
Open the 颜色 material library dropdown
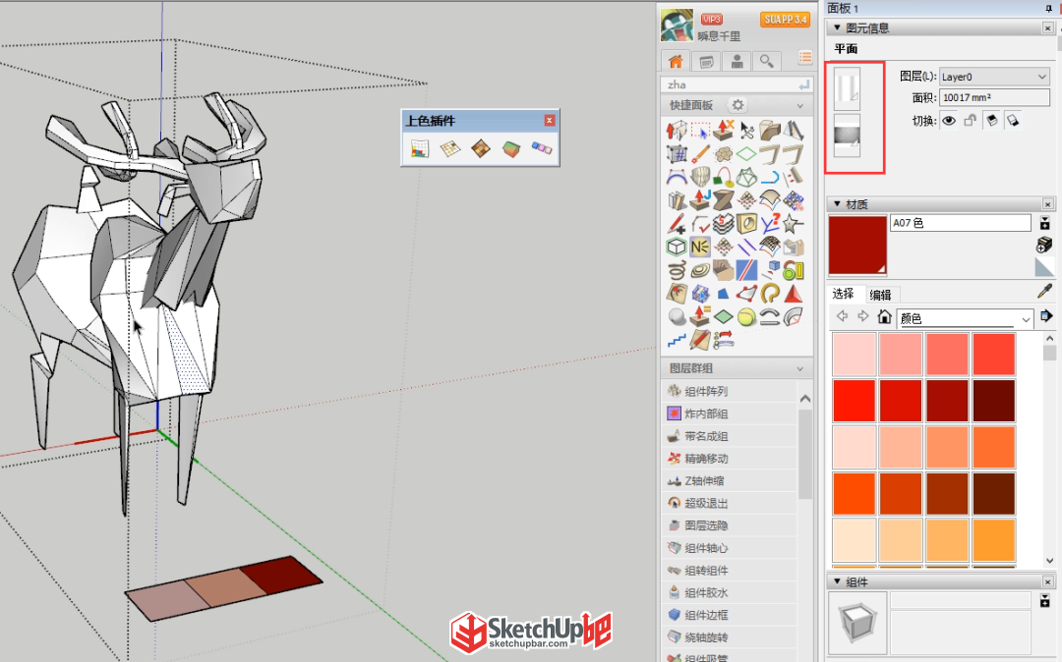pyautogui.click(x=966, y=318)
